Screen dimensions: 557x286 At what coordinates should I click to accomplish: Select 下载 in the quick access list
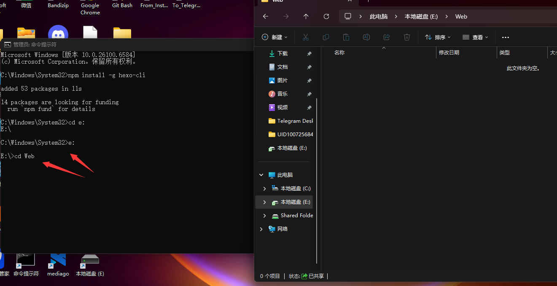pos(282,54)
